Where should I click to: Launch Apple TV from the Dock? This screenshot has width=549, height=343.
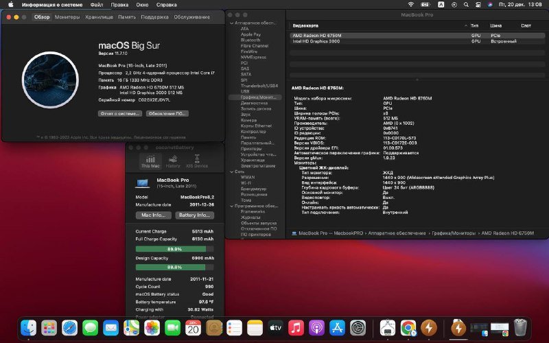click(276, 328)
